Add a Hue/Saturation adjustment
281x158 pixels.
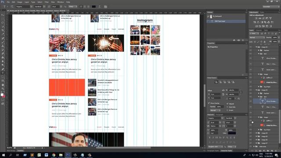255,22
